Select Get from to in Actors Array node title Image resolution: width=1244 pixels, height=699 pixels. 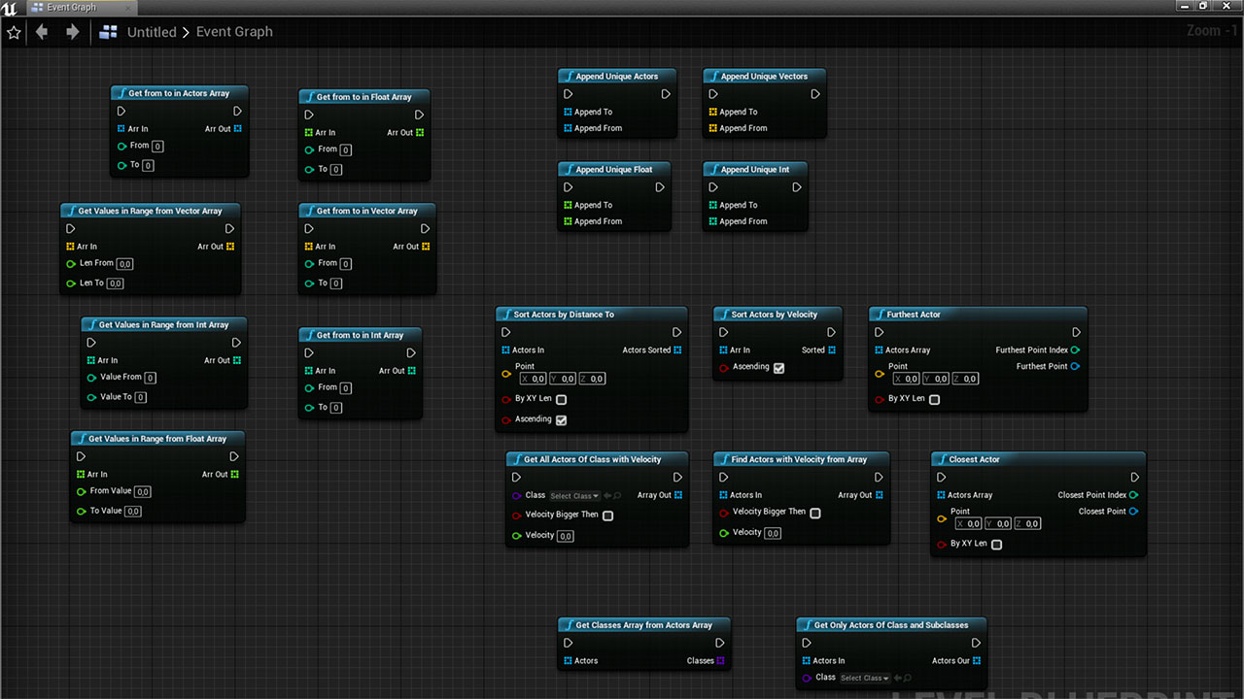(179, 93)
